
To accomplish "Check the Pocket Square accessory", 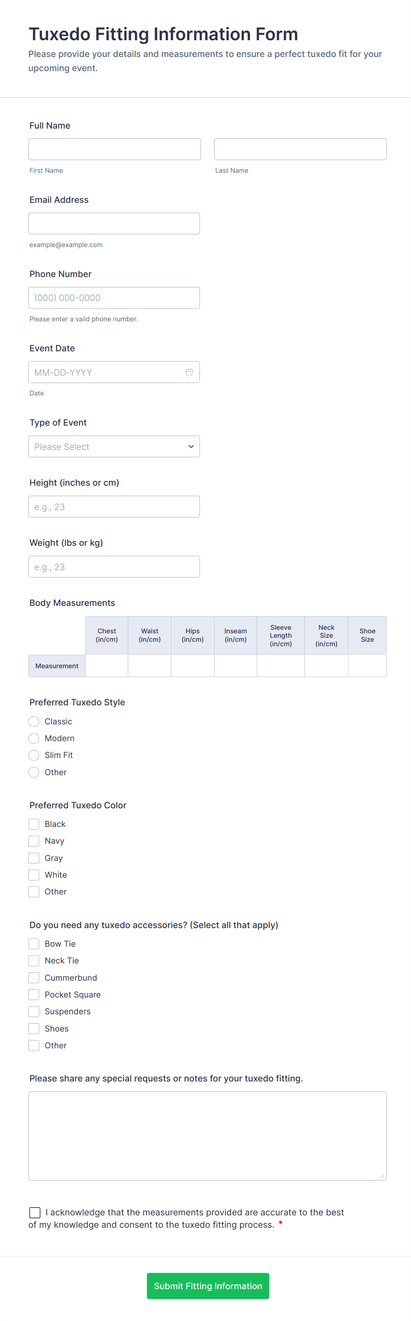I will 33,994.
